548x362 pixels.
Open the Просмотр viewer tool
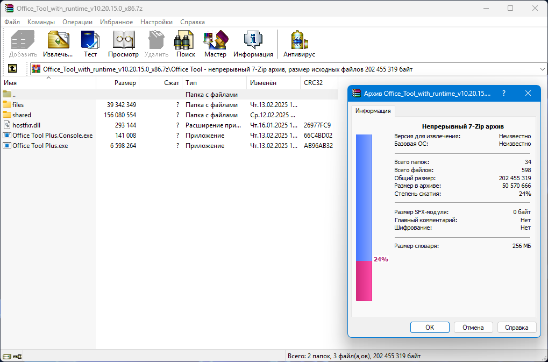pos(123,44)
